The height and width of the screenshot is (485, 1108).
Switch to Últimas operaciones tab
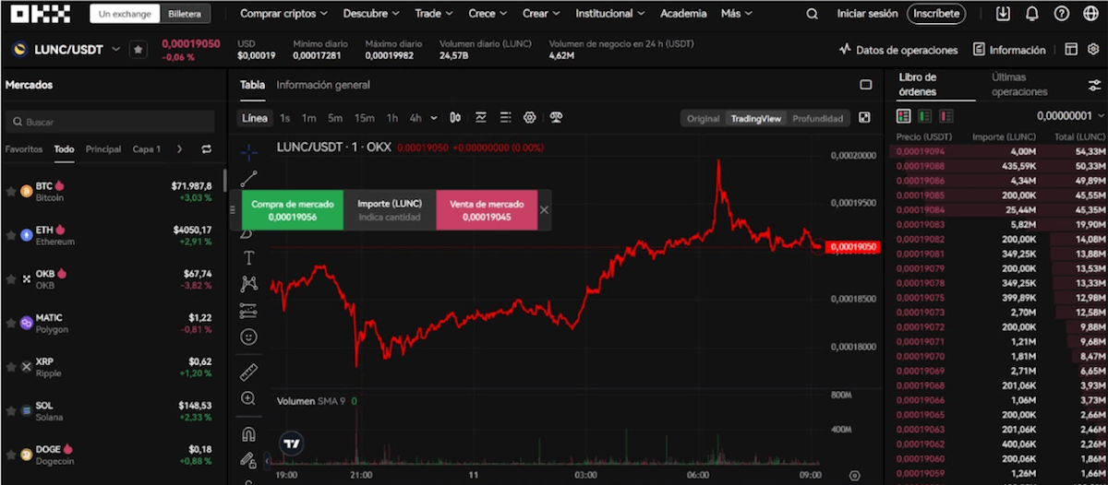click(1019, 85)
